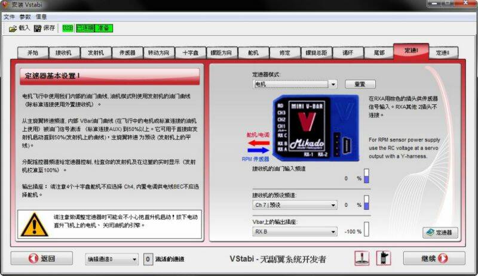
Task: Open the 定速器模式 dropdown showing 电机
Action: coord(295,84)
